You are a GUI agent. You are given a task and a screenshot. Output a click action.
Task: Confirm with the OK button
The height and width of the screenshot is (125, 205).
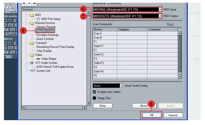152,115
